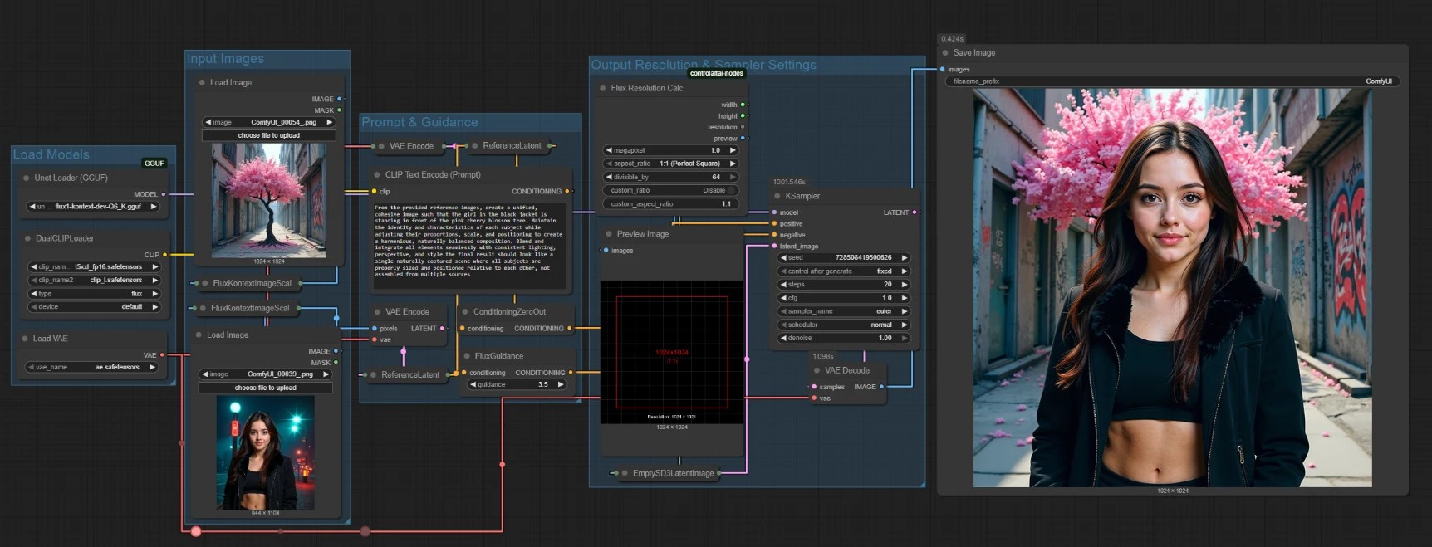Select the Output Resolution & Sampler Settings group title
This screenshot has width=1432, height=547.
(x=704, y=65)
